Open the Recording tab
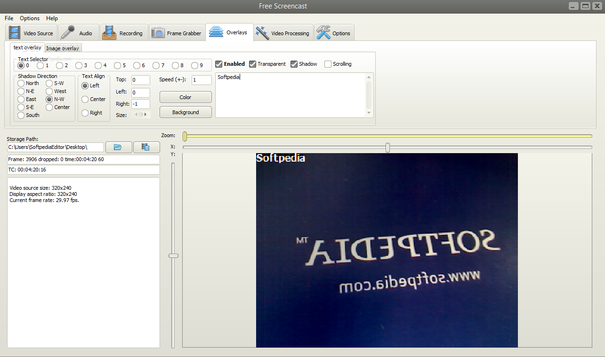This screenshot has height=357, width=605. [124, 33]
